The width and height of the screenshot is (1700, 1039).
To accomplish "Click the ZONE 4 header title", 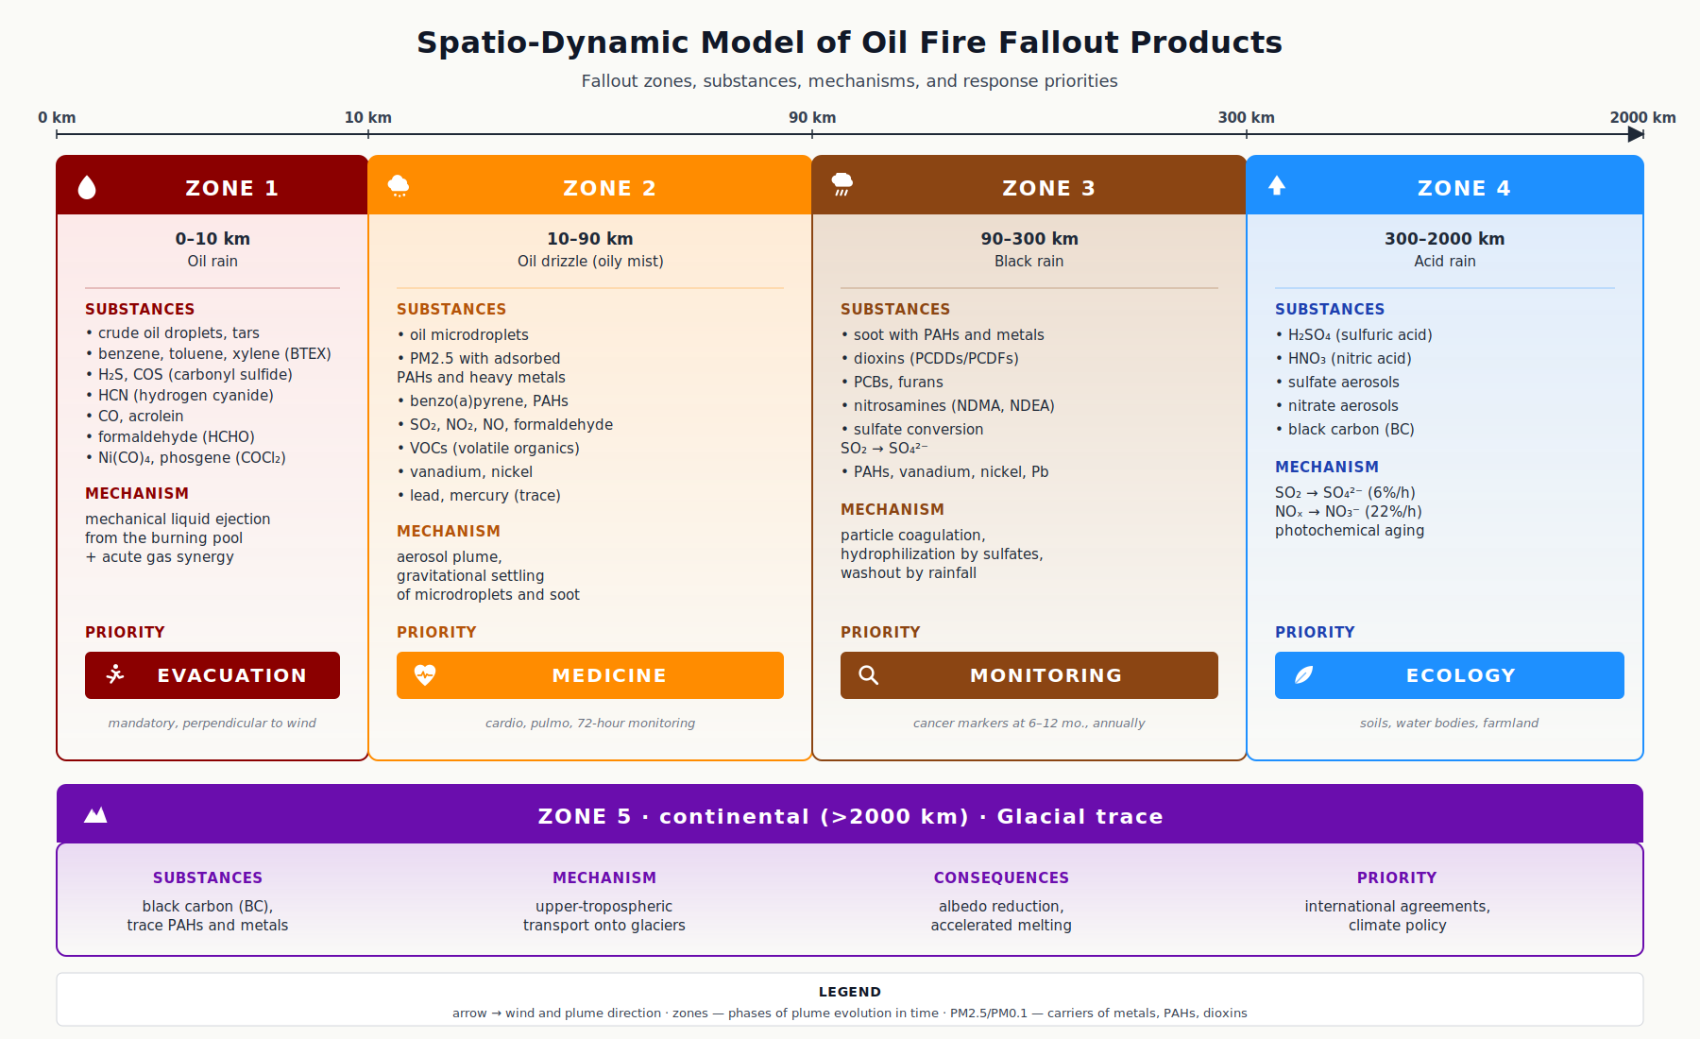I will click(x=1464, y=188).
